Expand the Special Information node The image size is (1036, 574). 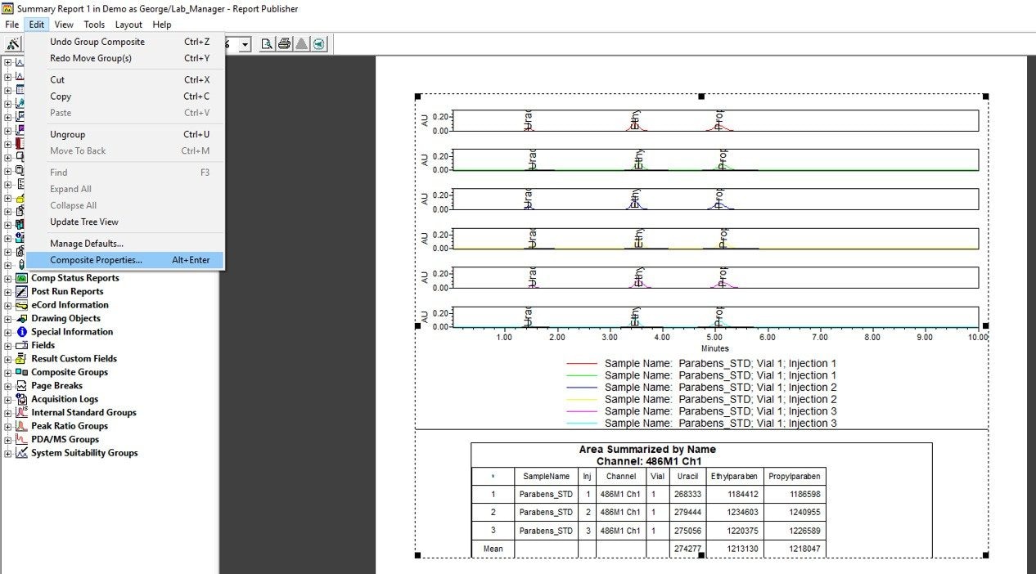8,332
